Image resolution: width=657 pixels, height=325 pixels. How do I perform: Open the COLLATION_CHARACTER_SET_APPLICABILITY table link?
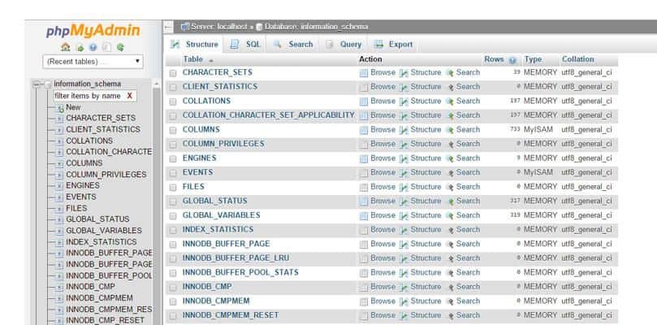click(268, 115)
